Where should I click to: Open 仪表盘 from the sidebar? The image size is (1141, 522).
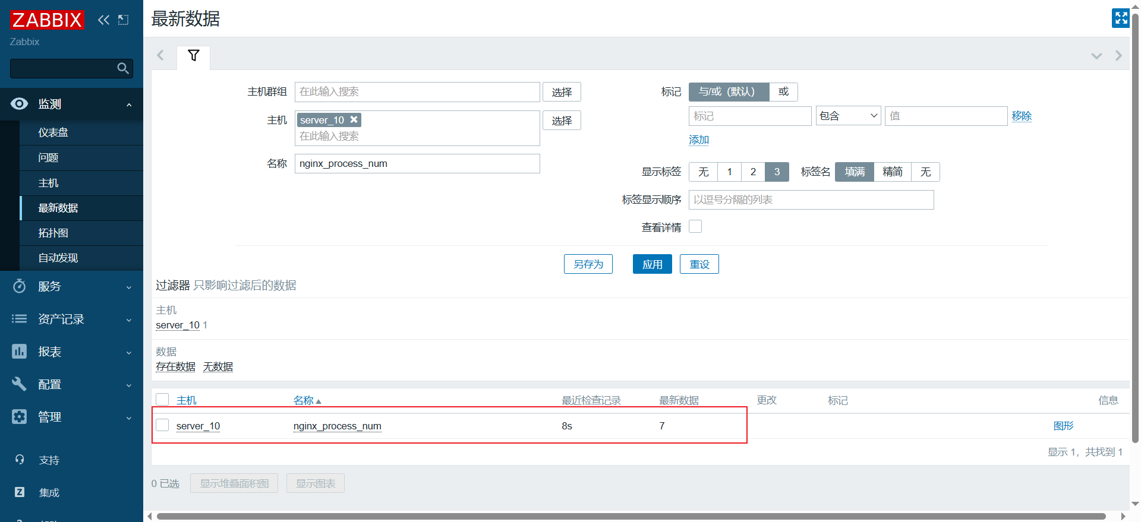pyautogui.click(x=53, y=132)
